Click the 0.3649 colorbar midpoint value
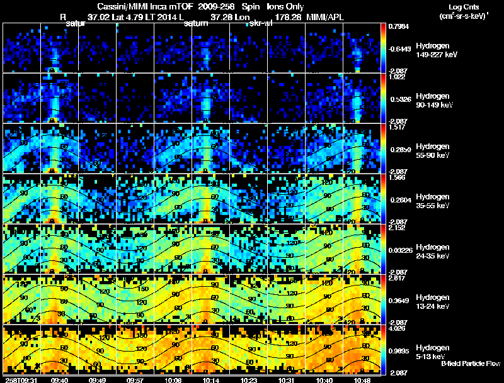Image resolution: width=504 pixels, height=383 pixels. [x=399, y=301]
